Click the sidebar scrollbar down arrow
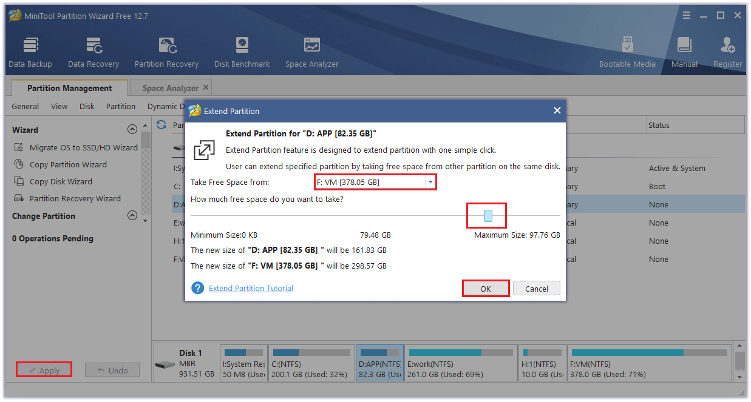 click(144, 221)
